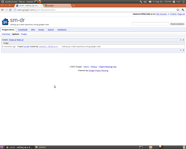The image size is (186, 149).
Task: Open the trash icon in bottom panel
Action: (x=184, y=147)
